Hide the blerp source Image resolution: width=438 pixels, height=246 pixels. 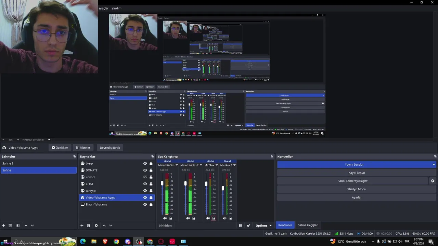(x=145, y=163)
